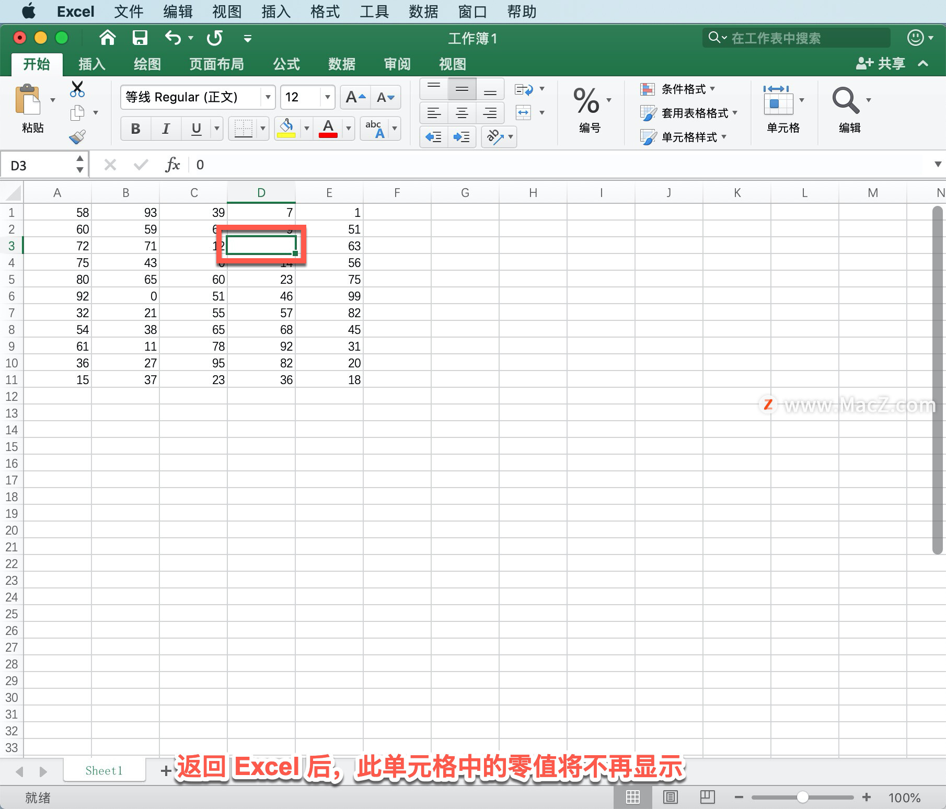946x809 pixels.
Task: Open the 审阅 ribbon tab
Action: click(x=397, y=64)
